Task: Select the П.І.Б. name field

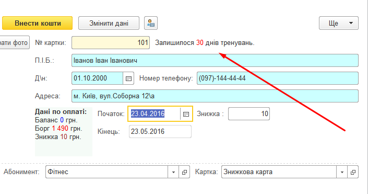Action: (215, 61)
